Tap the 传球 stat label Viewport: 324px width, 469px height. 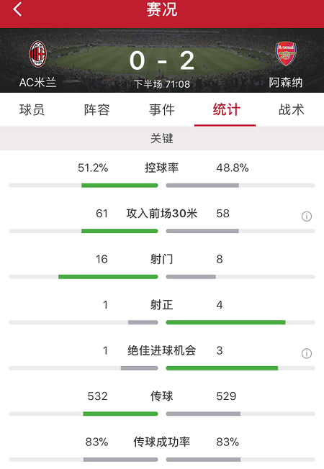pyautogui.click(x=162, y=396)
